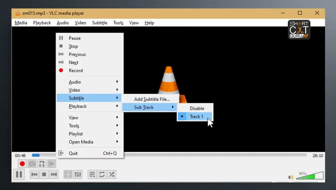Open the Subtitle menu in menu bar
The height and width of the screenshot is (190, 336).
(x=100, y=23)
